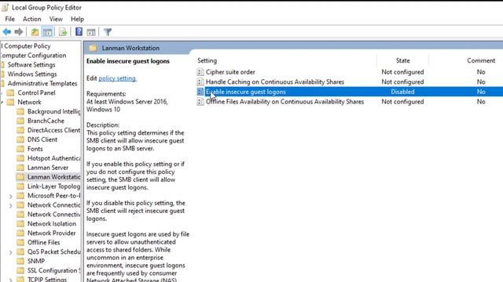Select Hotspot Authentication folder in tree
Image resolution: width=503 pixels, height=282 pixels.
tap(54, 158)
